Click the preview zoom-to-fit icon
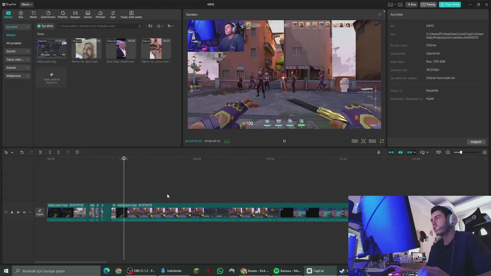 [363, 141]
